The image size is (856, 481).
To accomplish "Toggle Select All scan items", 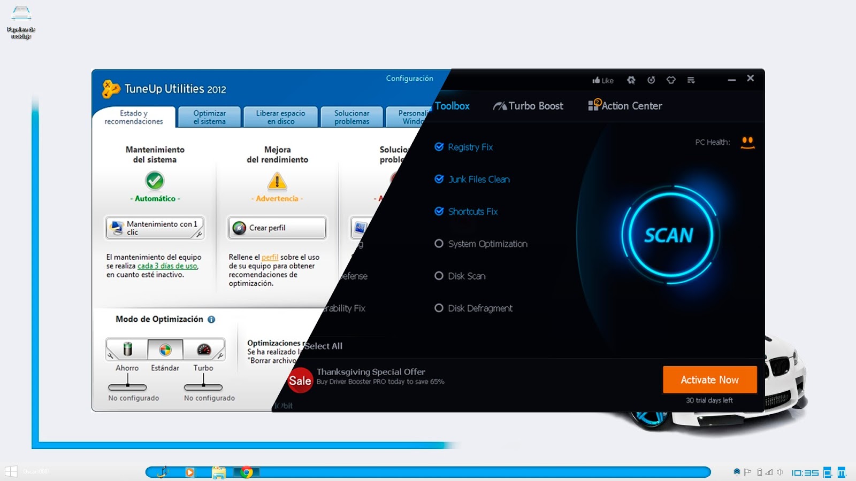I will coord(324,346).
